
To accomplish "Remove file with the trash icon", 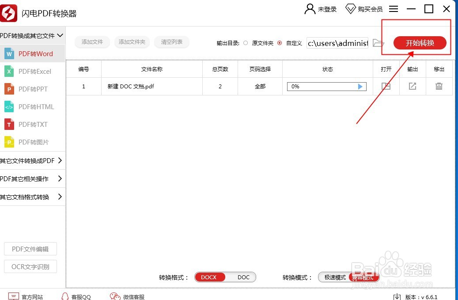I will pyautogui.click(x=439, y=86).
